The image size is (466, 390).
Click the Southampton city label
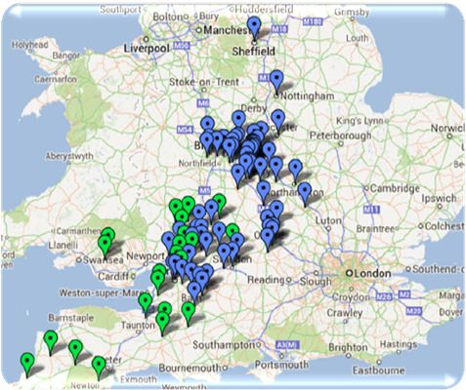pos(223,344)
